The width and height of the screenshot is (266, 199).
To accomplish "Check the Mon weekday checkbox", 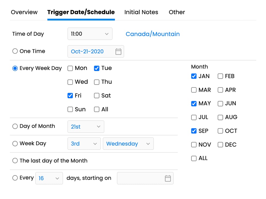I will (x=70, y=68).
